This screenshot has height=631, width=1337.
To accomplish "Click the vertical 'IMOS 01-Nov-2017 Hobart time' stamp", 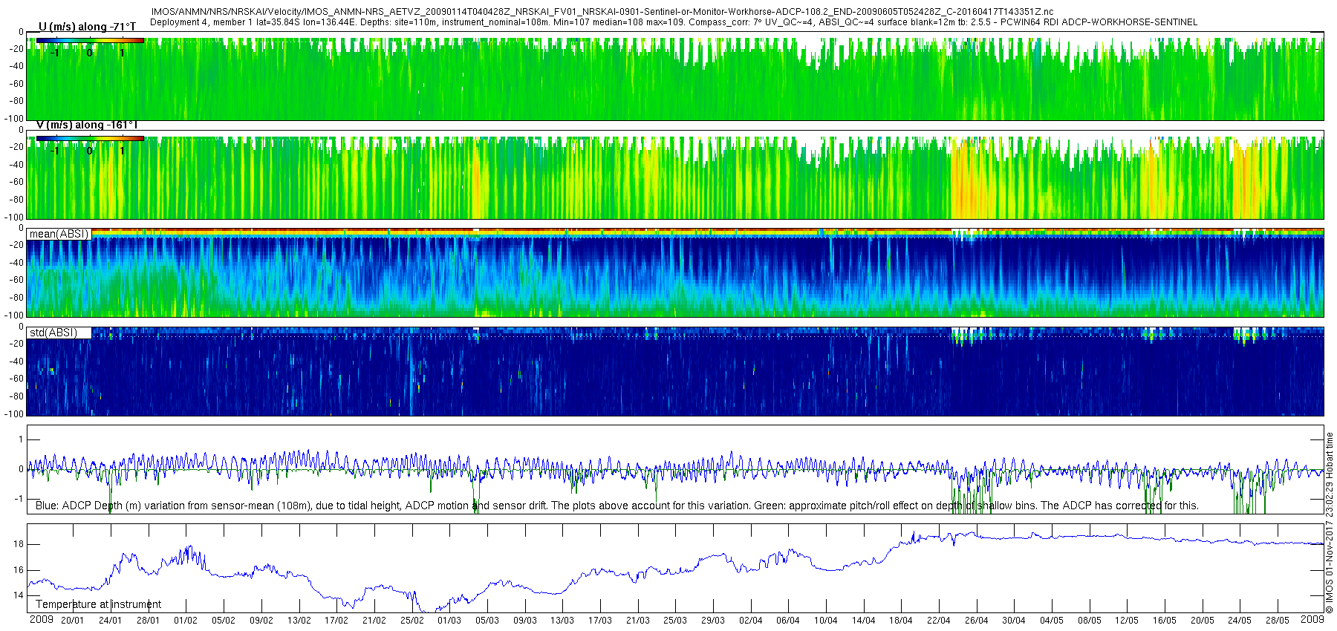I will pyautogui.click(x=1330, y=523).
